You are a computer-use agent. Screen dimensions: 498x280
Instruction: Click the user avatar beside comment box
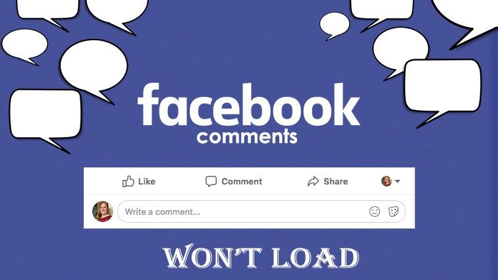[x=103, y=211]
